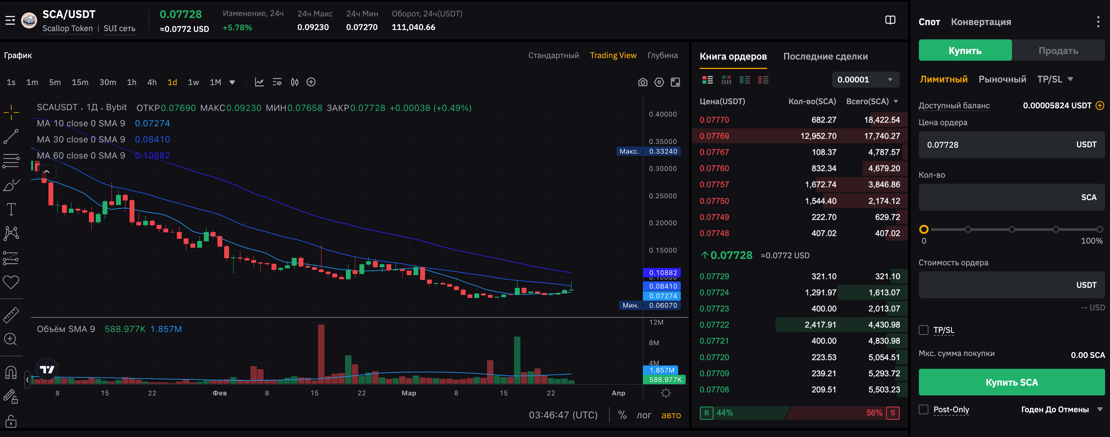Open the measure ruler tool
Image resolution: width=1110 pixels, height=437 pixels.
(12, 314)
